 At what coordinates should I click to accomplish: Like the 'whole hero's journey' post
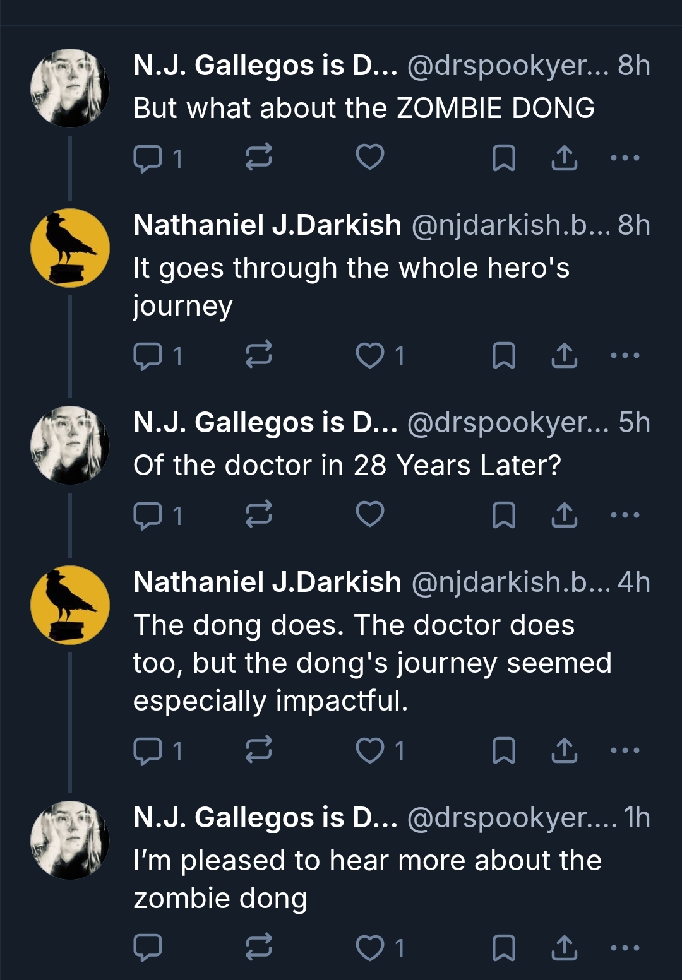[x=370, y=356]
